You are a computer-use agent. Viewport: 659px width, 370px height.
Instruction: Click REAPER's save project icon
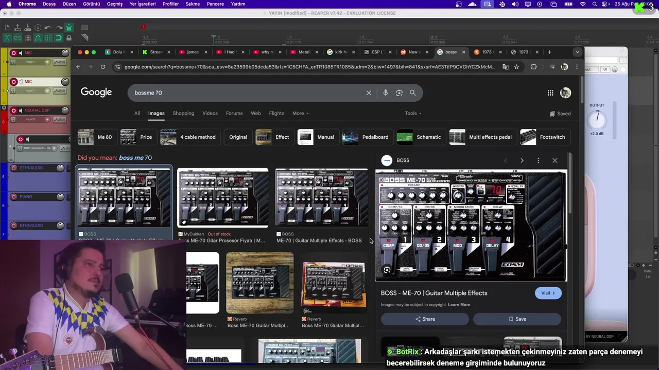point(28,28)
